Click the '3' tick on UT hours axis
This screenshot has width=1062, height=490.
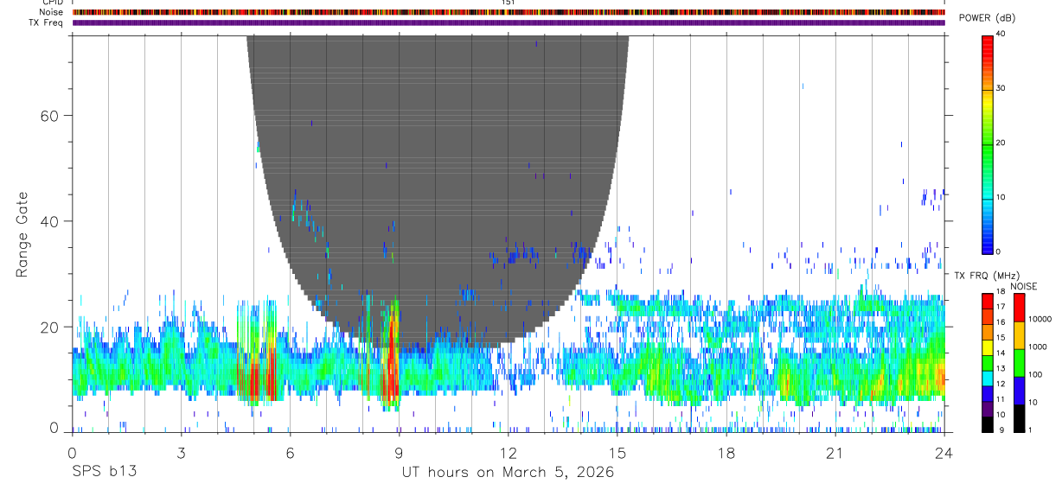[182, 452]
